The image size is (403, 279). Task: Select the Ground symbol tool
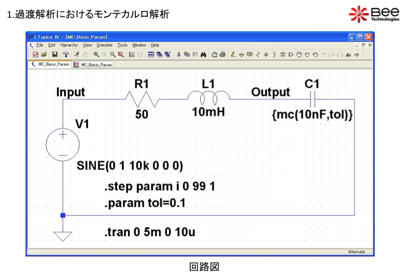(242, 55)
